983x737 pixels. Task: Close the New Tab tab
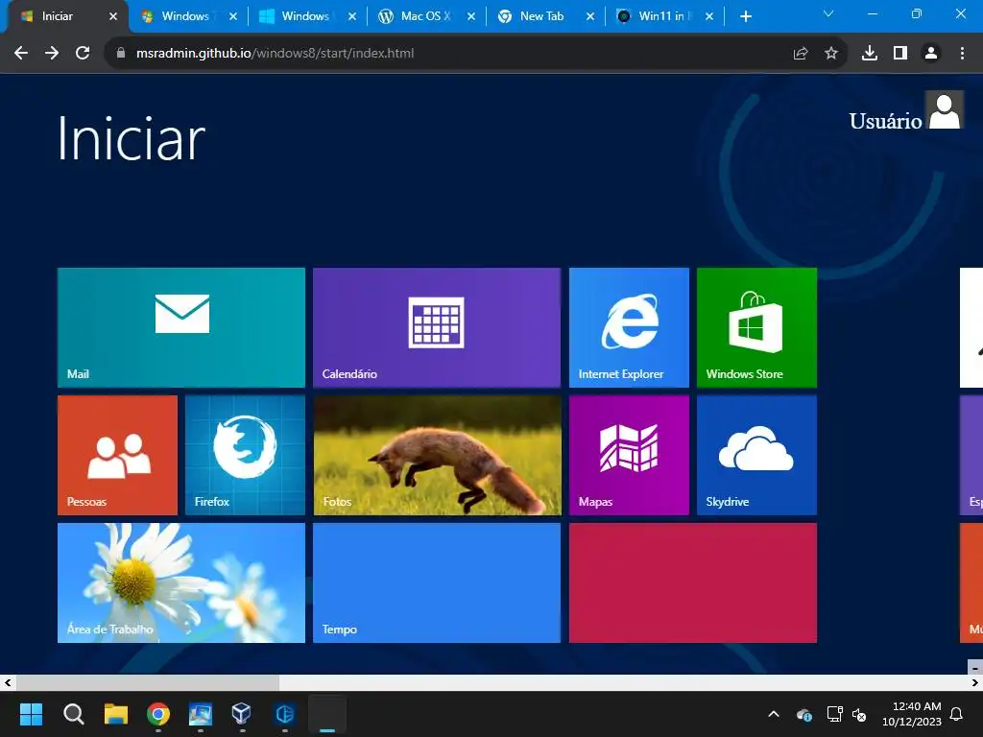590,16
